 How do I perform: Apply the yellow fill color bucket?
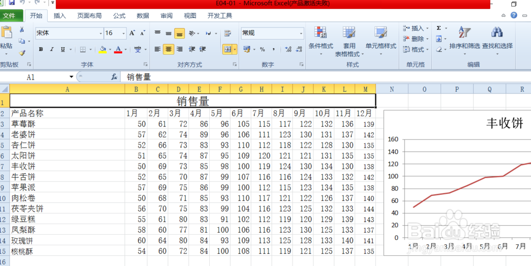[x=102, y=49]
